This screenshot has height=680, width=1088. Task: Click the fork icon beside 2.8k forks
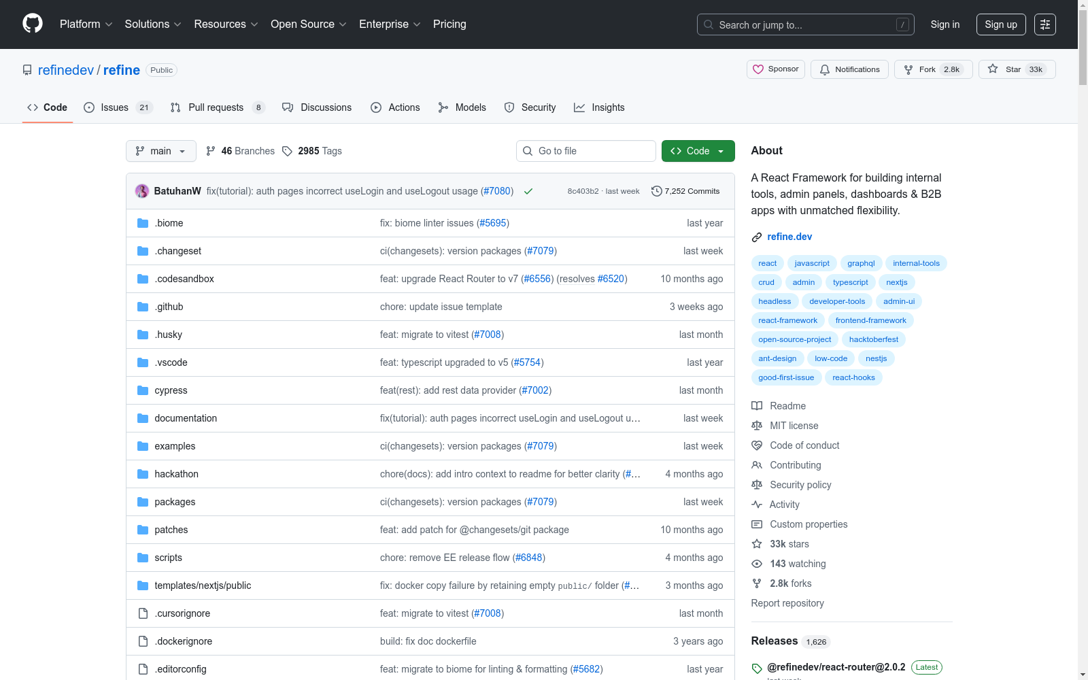pyautogui.click(x=757, y=583)
